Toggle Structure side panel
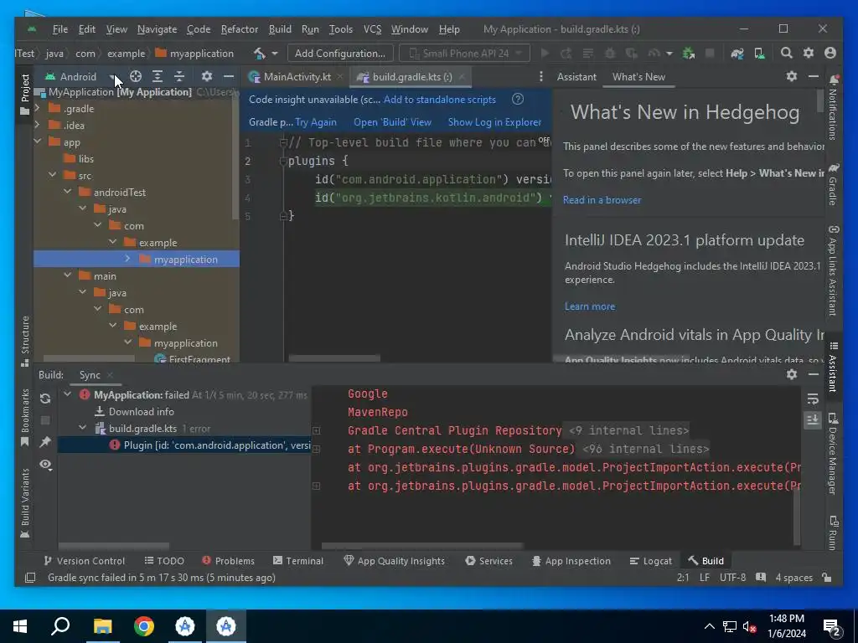This screenshot has height=643, width=858. pyautogui.click(x=24, y=342)
